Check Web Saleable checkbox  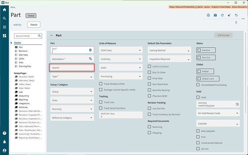[x=198, y=131]
